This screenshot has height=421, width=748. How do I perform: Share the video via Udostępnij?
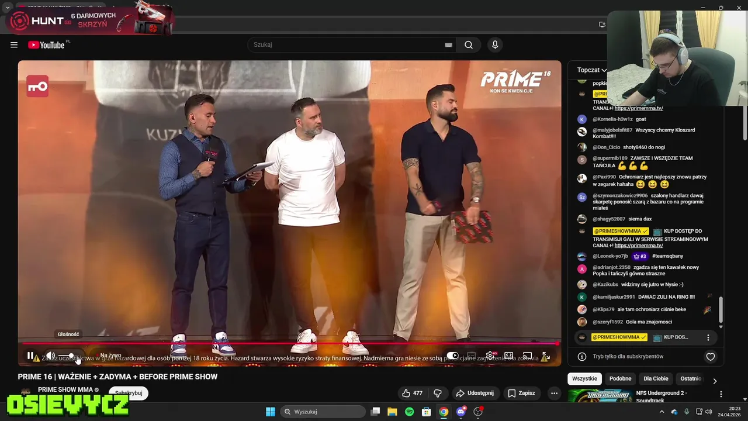click(x=475, y=394)
